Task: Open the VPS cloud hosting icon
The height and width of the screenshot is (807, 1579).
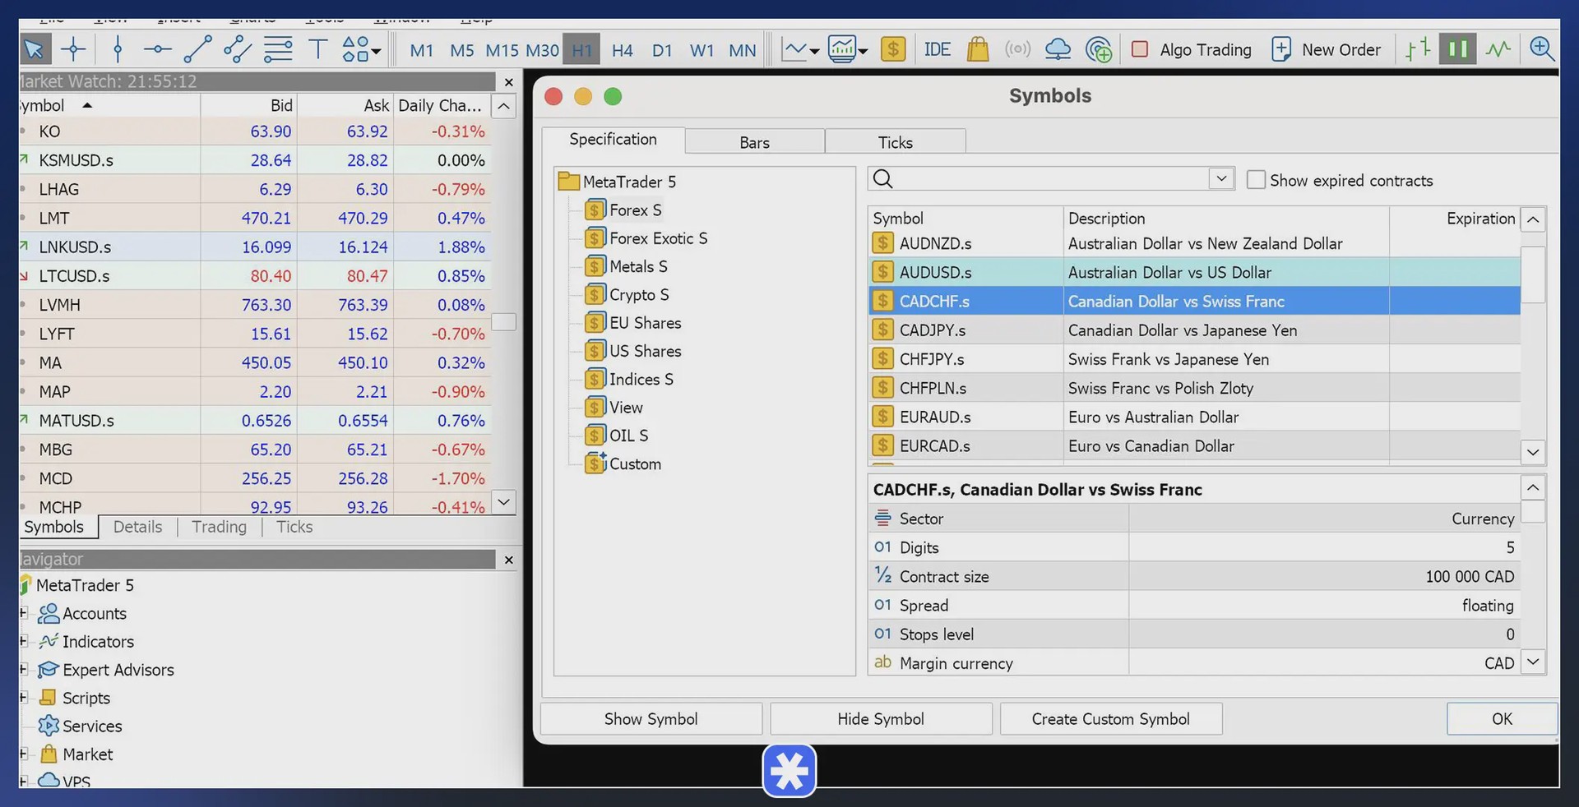Action: coord(1058,49)
